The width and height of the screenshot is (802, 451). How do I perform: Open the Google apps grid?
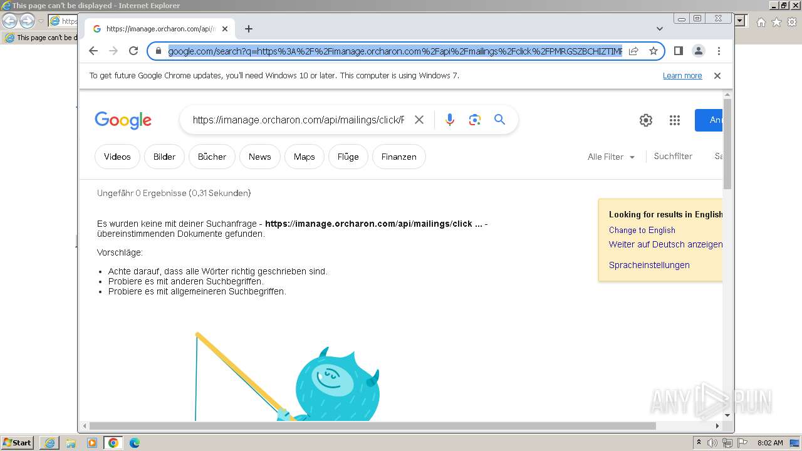674,120
